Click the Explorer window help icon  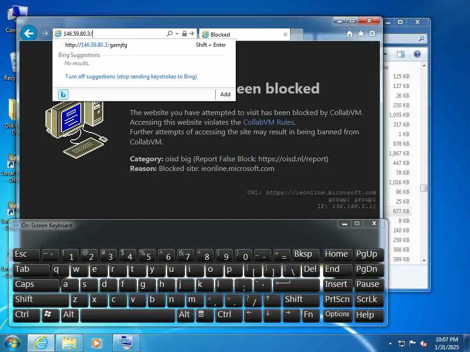[x=417, y=54]
